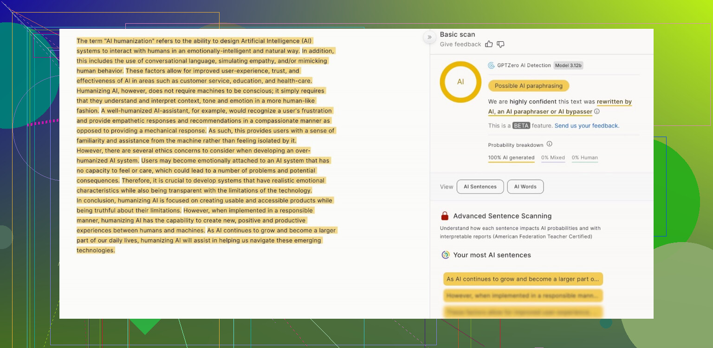Select the 0% Mixed breakdown
This screenshot has height=348, width=713.
[553, 158]
